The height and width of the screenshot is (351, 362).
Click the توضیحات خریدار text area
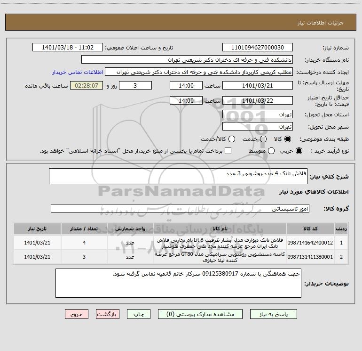[178, 283]
